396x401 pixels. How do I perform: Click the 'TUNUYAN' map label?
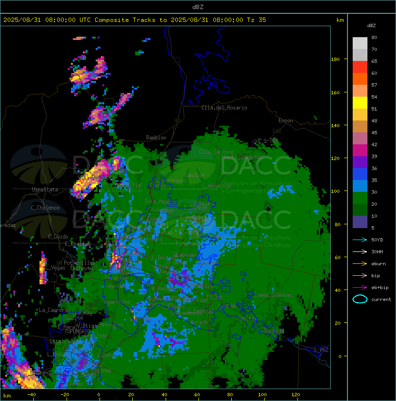101,371
